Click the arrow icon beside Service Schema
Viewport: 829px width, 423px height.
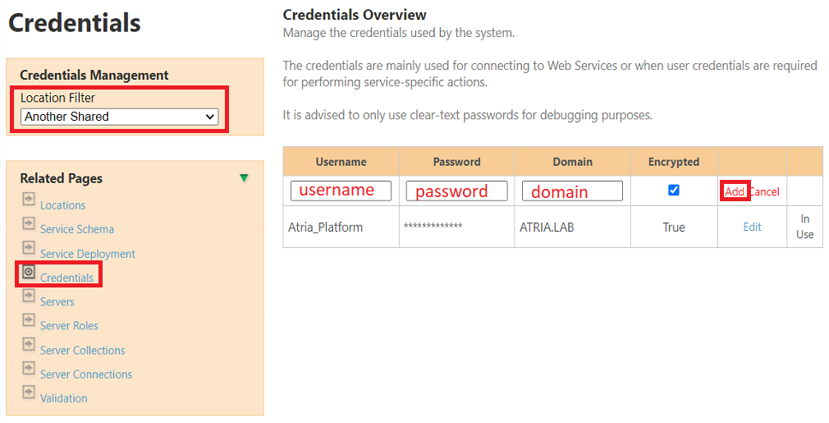click(29, 223)
